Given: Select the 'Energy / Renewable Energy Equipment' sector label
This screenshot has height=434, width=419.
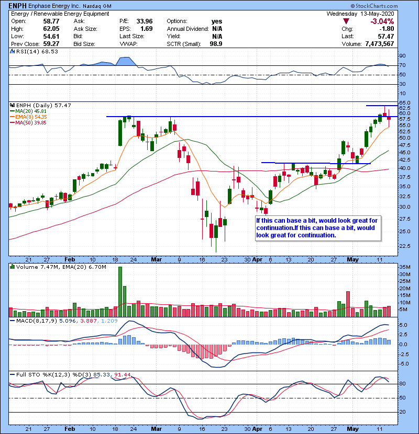Looking at the screenshot, I should [60, 14].
